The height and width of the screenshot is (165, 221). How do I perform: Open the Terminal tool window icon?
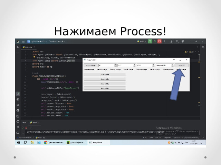pyautogui.click(x=18, y=116)
